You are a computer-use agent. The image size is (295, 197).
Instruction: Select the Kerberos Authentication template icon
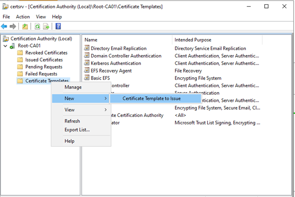pyautogui.click(x=87, y=63)
